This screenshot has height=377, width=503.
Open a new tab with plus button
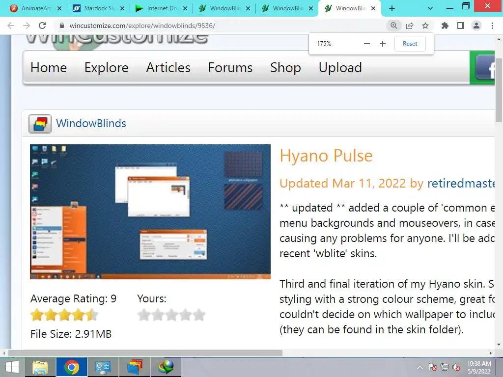pyautogui.click(x=391, y=9)
